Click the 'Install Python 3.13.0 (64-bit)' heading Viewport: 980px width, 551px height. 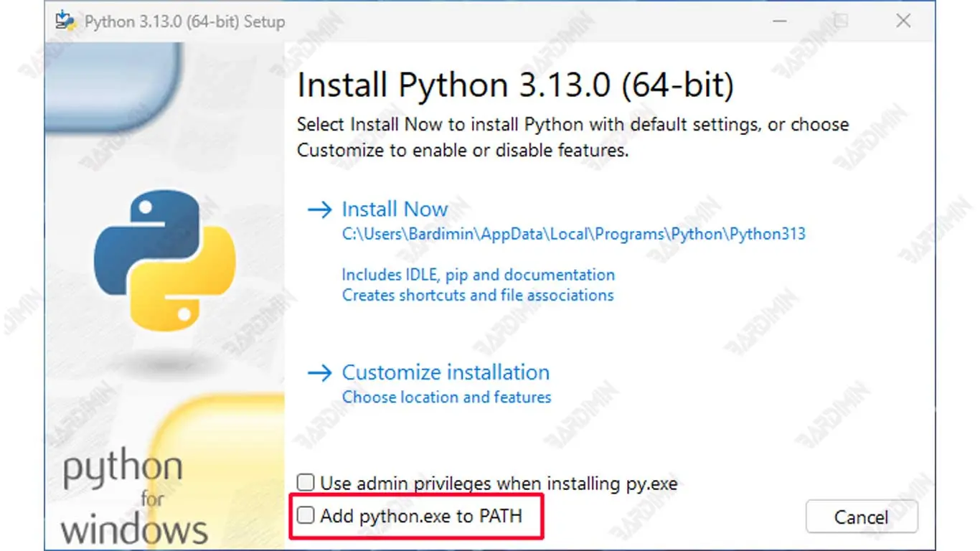pyautogui.click(x=515, y=86)
